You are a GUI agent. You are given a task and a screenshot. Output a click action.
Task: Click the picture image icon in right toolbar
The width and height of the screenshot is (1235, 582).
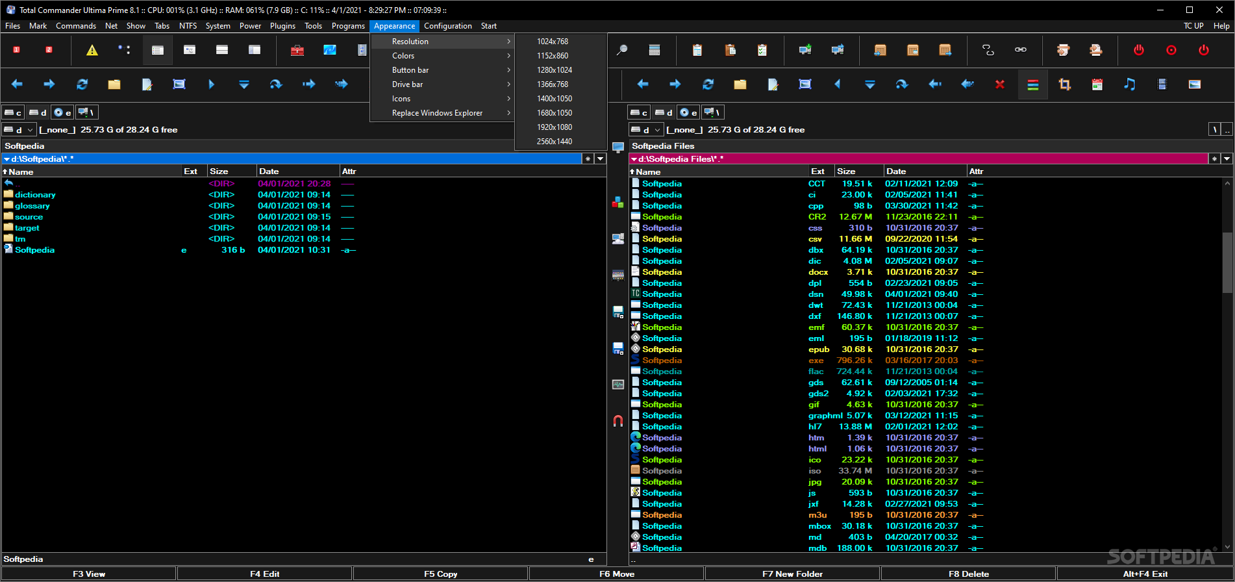point(1195,84)
